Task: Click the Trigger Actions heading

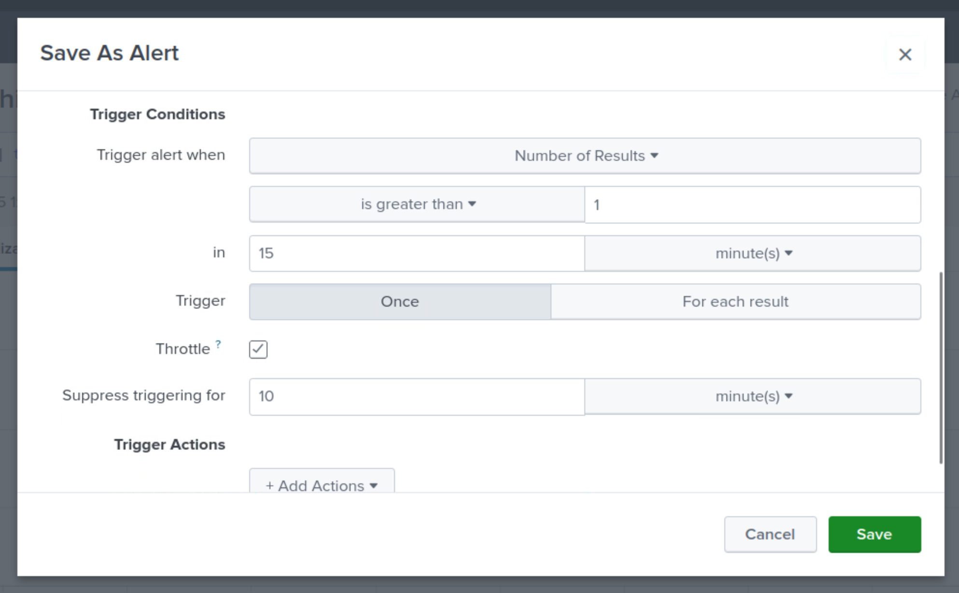Action: point(169,444)
